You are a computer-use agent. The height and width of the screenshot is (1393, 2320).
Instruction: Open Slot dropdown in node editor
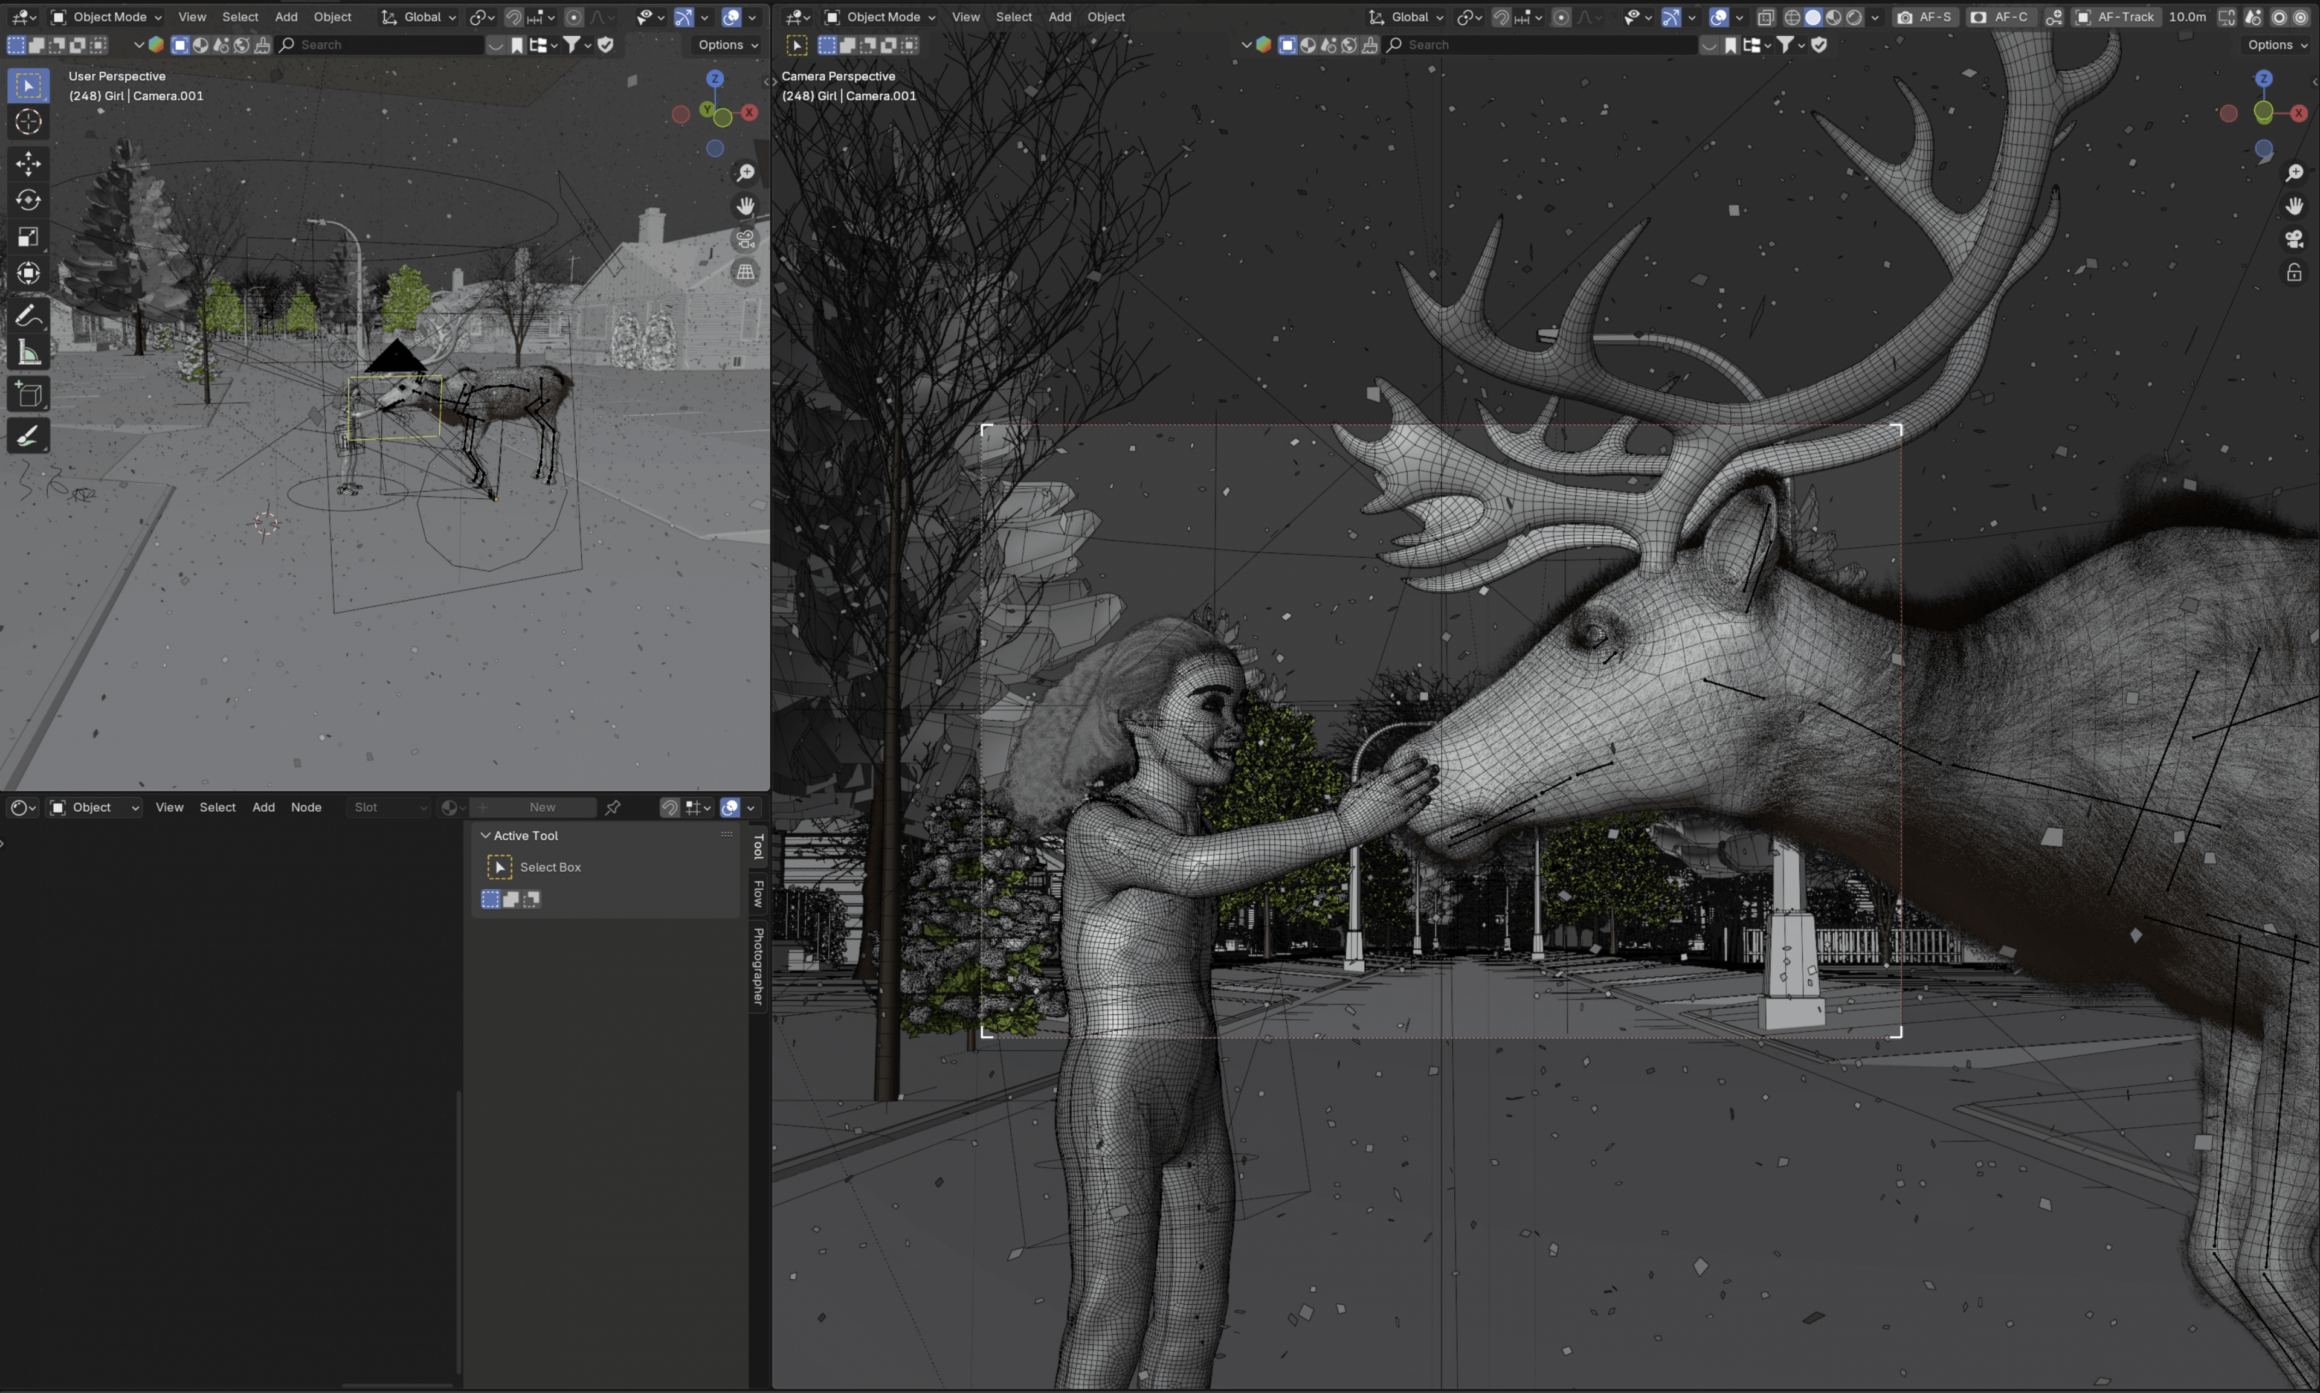(388, 807)
